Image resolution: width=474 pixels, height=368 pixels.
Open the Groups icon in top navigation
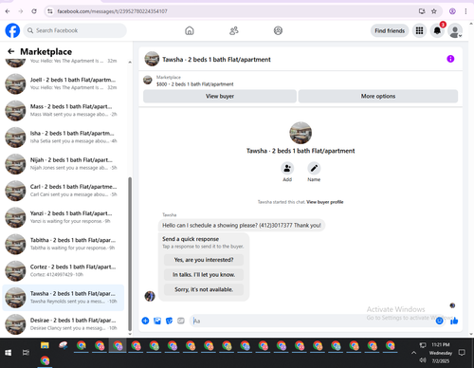point(278,30)
